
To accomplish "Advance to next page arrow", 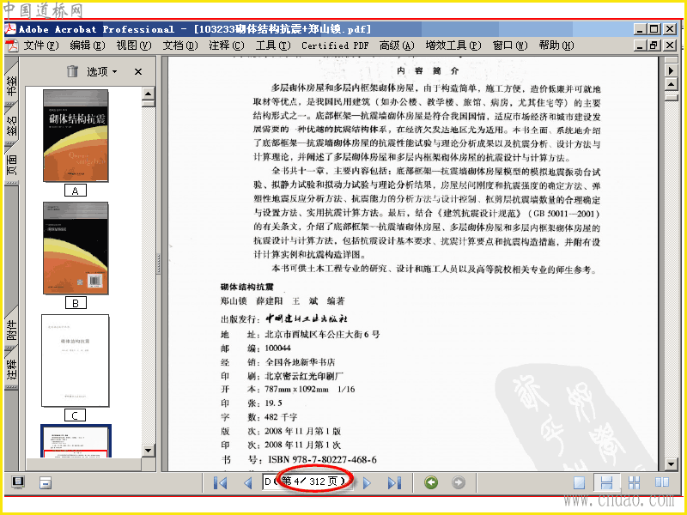I will point(368,482).
